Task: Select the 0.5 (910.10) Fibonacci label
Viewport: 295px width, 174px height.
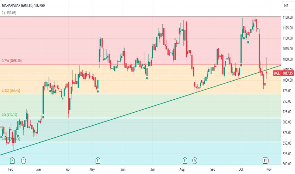Action: tap(9, 115)
